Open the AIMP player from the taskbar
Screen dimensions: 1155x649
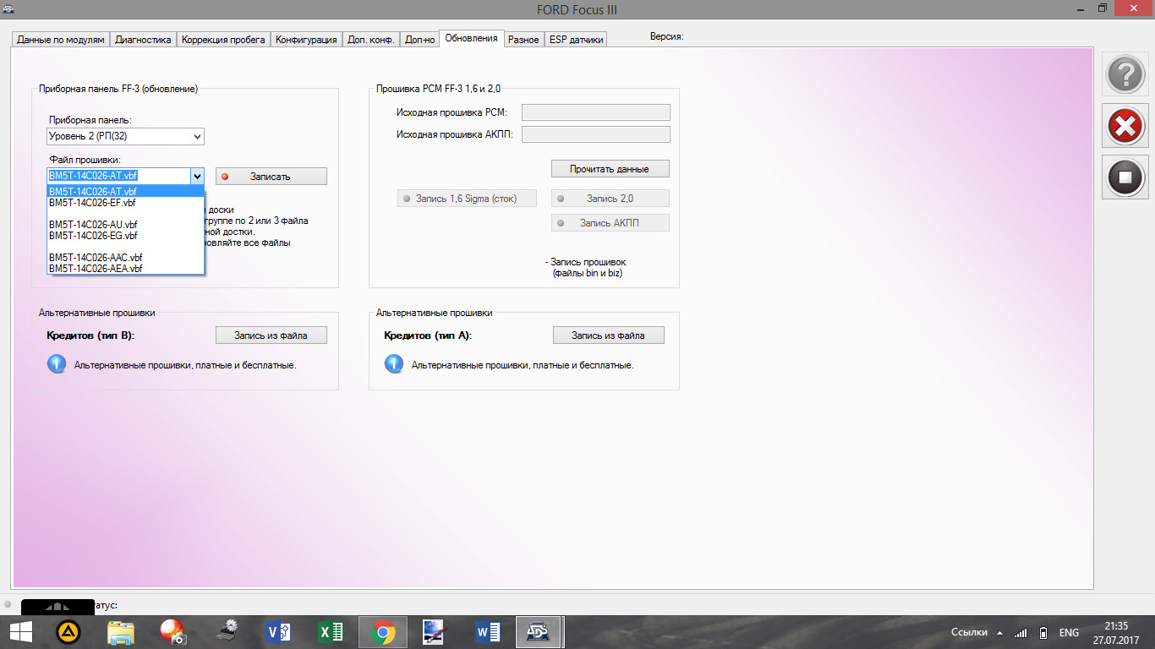pyautogui.click(x=68, y=632)
